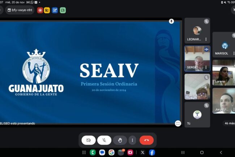Open the Messages app in taskbar
Image resolution: width=235 pixels, height=157 pixels.
pyautogui.click(x=102, y=153)
